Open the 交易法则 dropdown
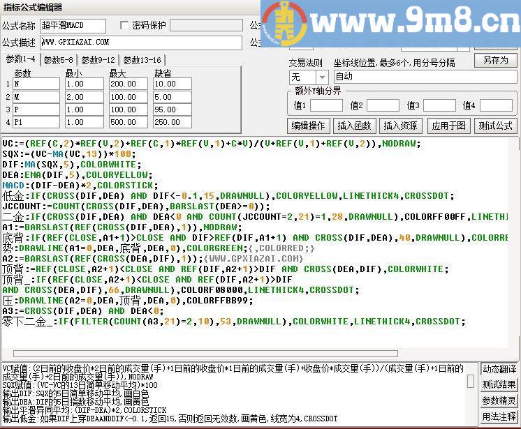521x429 pixels. [322, 77]
